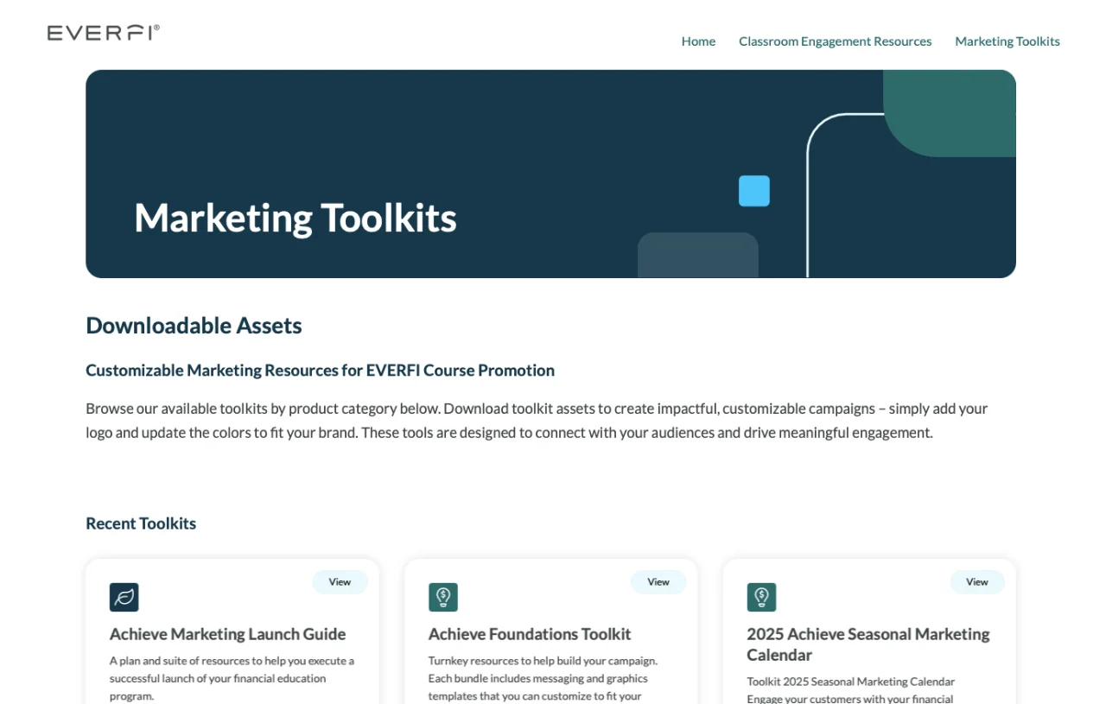View the Achieve Marketing Launch Guide toolkit
The width and height of the screenshot is (1106, 704).
(340, 582)
